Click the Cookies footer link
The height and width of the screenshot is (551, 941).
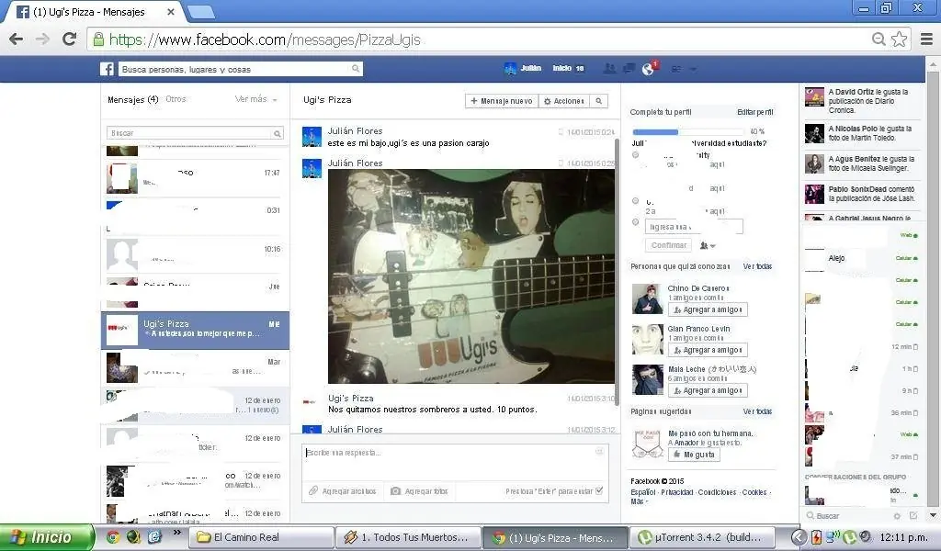click(x=754, y=492)
